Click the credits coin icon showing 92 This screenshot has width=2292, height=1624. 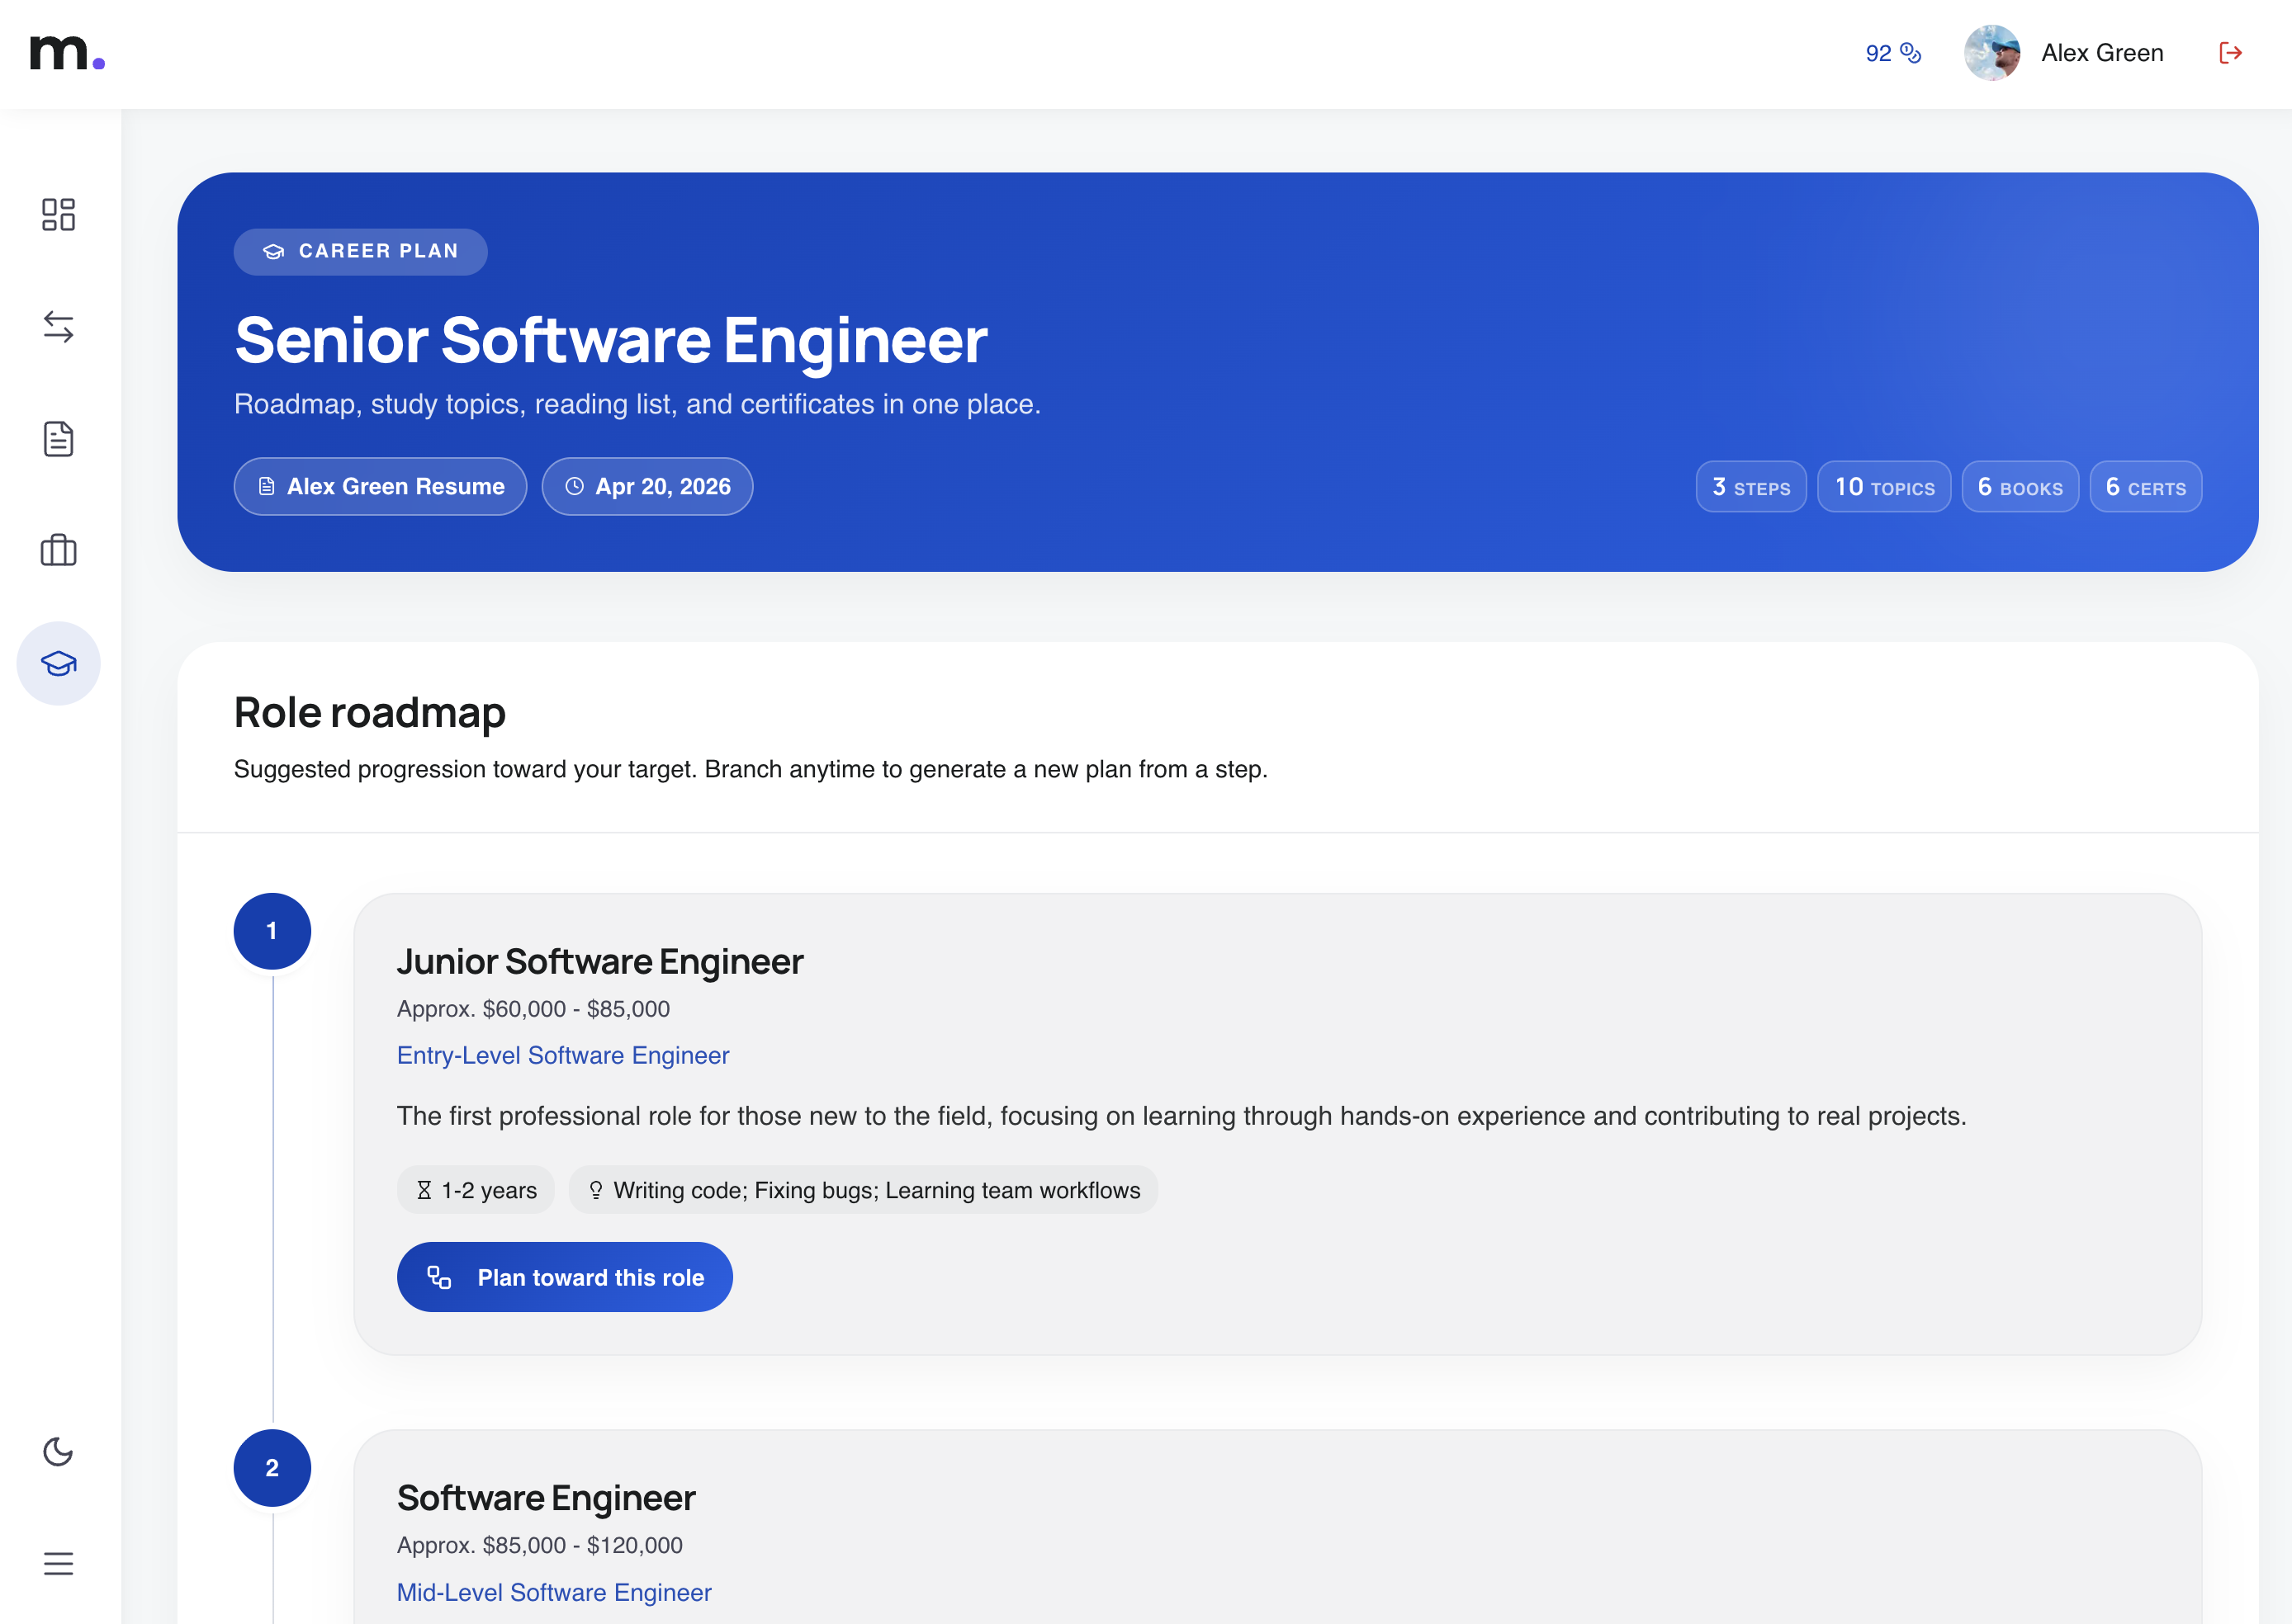coord(1910,52)
